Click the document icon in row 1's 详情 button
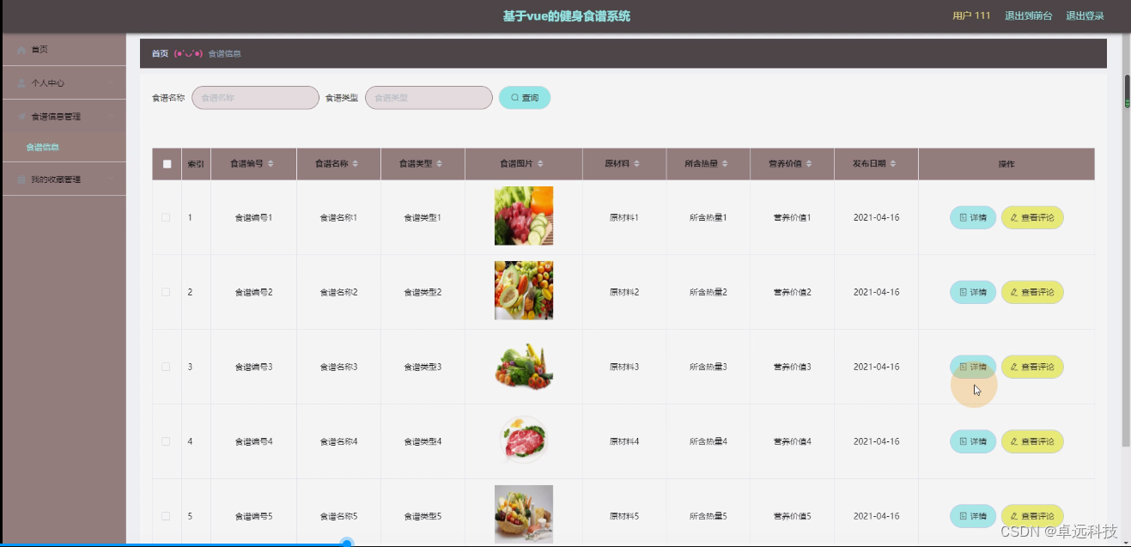The width and height of the screenshot is (1131, 547). 962,217
